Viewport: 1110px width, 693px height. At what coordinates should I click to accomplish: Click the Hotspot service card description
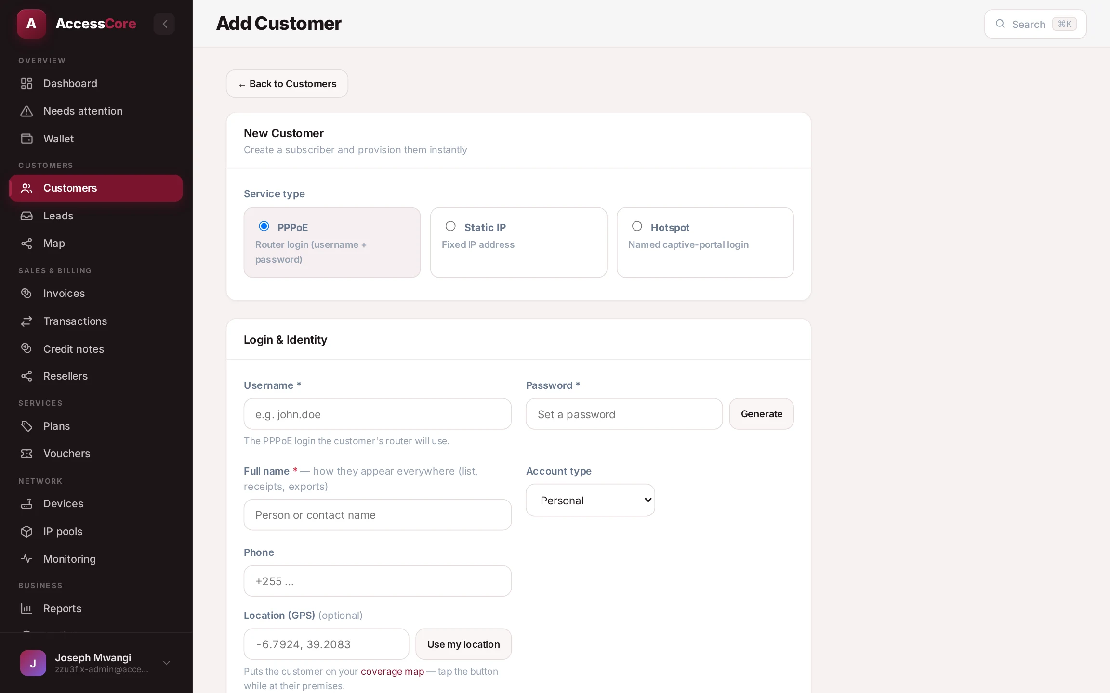coord(688,244)
